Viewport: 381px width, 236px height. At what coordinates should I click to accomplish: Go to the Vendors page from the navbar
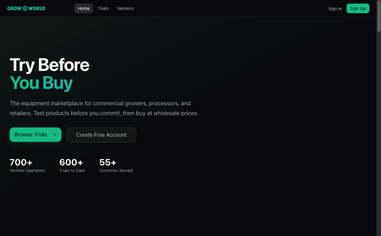(x=125, y=8)
